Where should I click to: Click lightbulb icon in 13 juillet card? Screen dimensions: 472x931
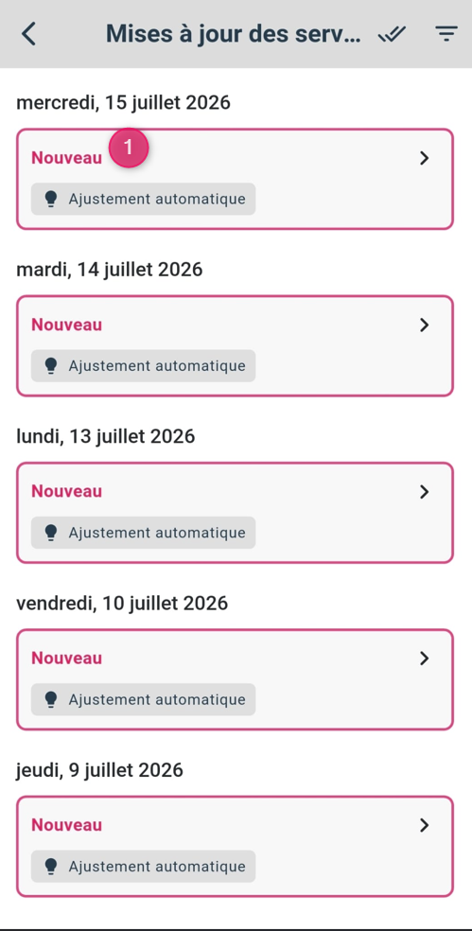click(51, 533)
